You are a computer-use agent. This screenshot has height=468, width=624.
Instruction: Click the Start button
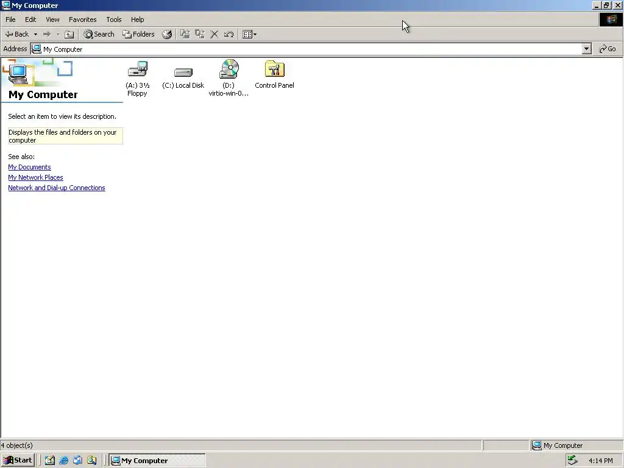click(18, 461)
